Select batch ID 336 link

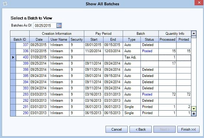pos(26,51)
